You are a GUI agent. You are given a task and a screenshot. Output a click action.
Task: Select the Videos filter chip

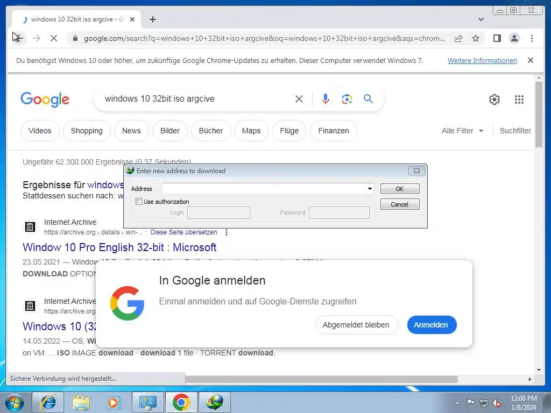click(x=40, y=131)
